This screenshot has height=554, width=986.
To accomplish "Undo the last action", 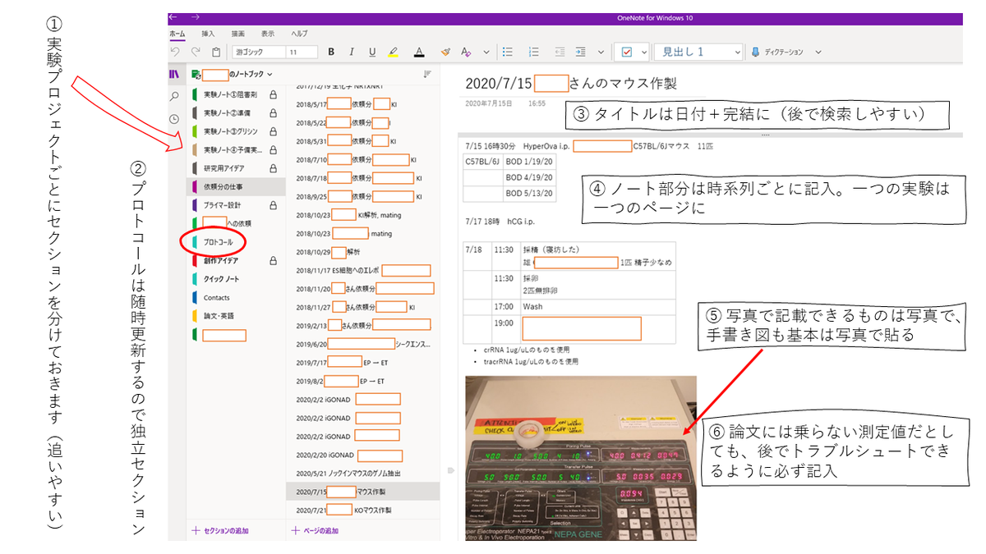I will click(175, 52).
